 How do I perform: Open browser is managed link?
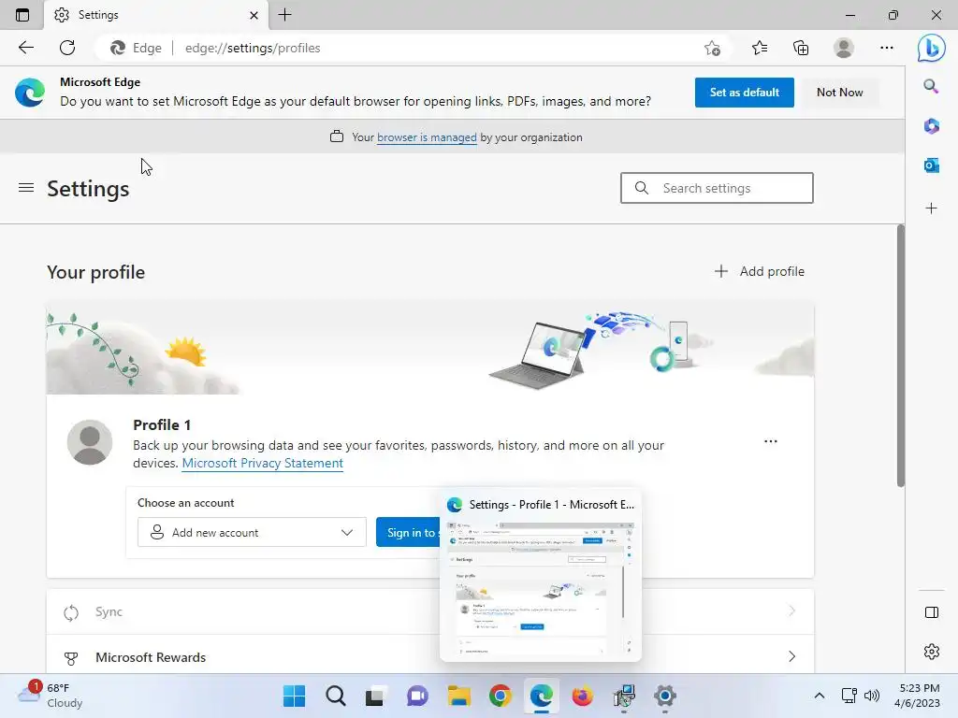click(427, 137)
